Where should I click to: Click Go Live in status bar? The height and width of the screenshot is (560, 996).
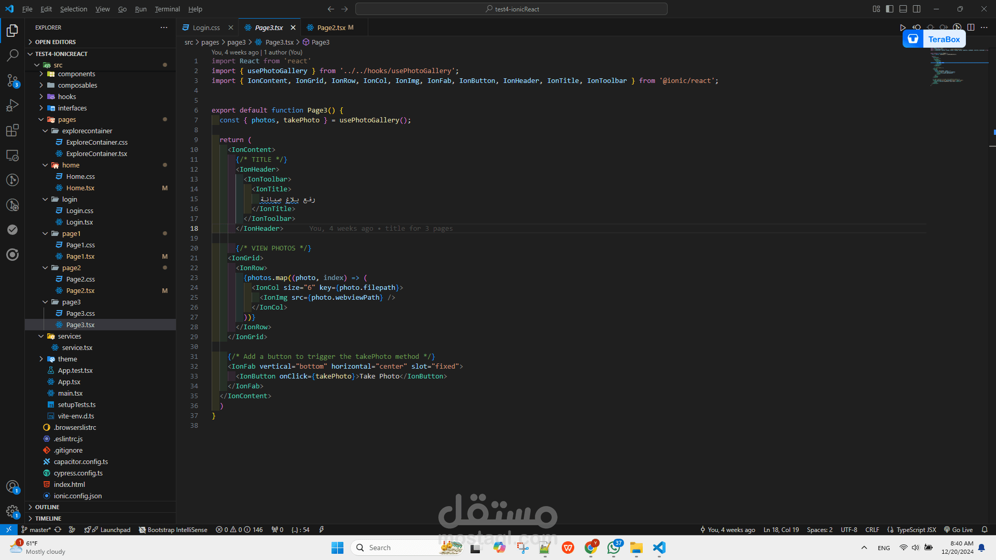pos(958,529)
